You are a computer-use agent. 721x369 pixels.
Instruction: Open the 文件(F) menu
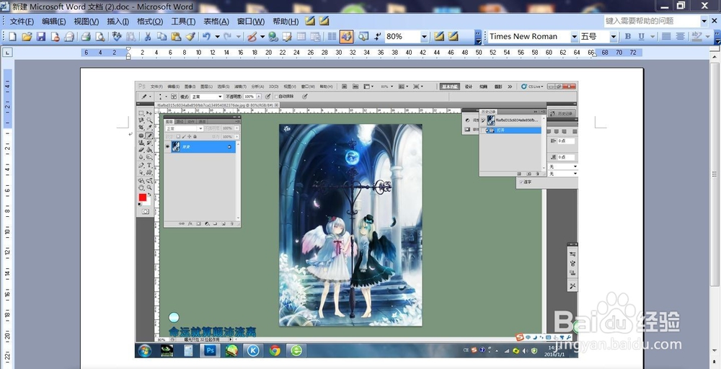tap(22, 22)
